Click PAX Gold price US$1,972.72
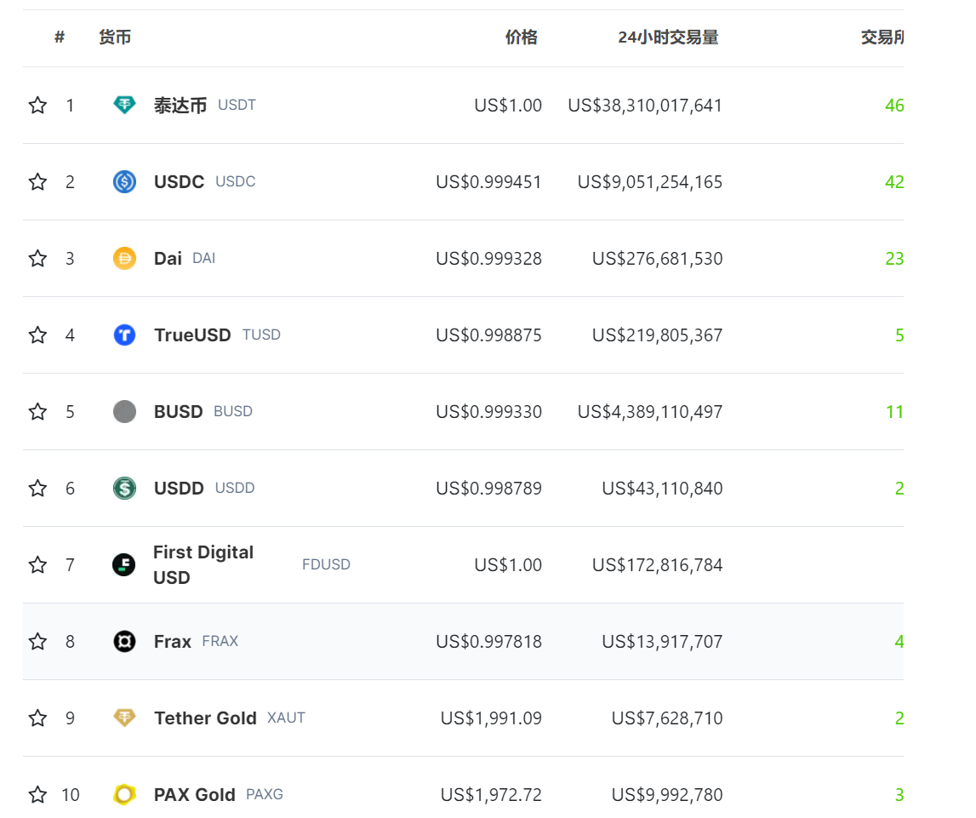976x818 pixels. [x=491, y=794]
